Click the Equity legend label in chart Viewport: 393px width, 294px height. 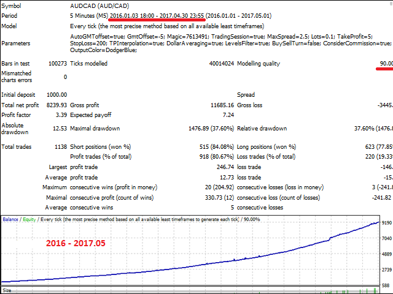click(x=29, y=219)
